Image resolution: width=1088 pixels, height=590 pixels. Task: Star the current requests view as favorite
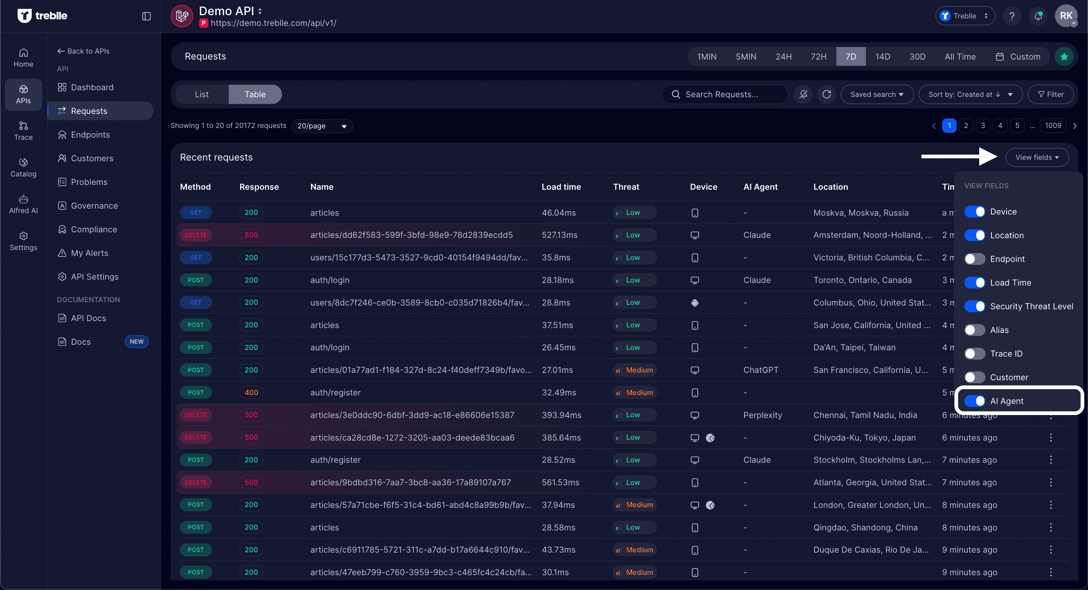tap(1064, 56)
